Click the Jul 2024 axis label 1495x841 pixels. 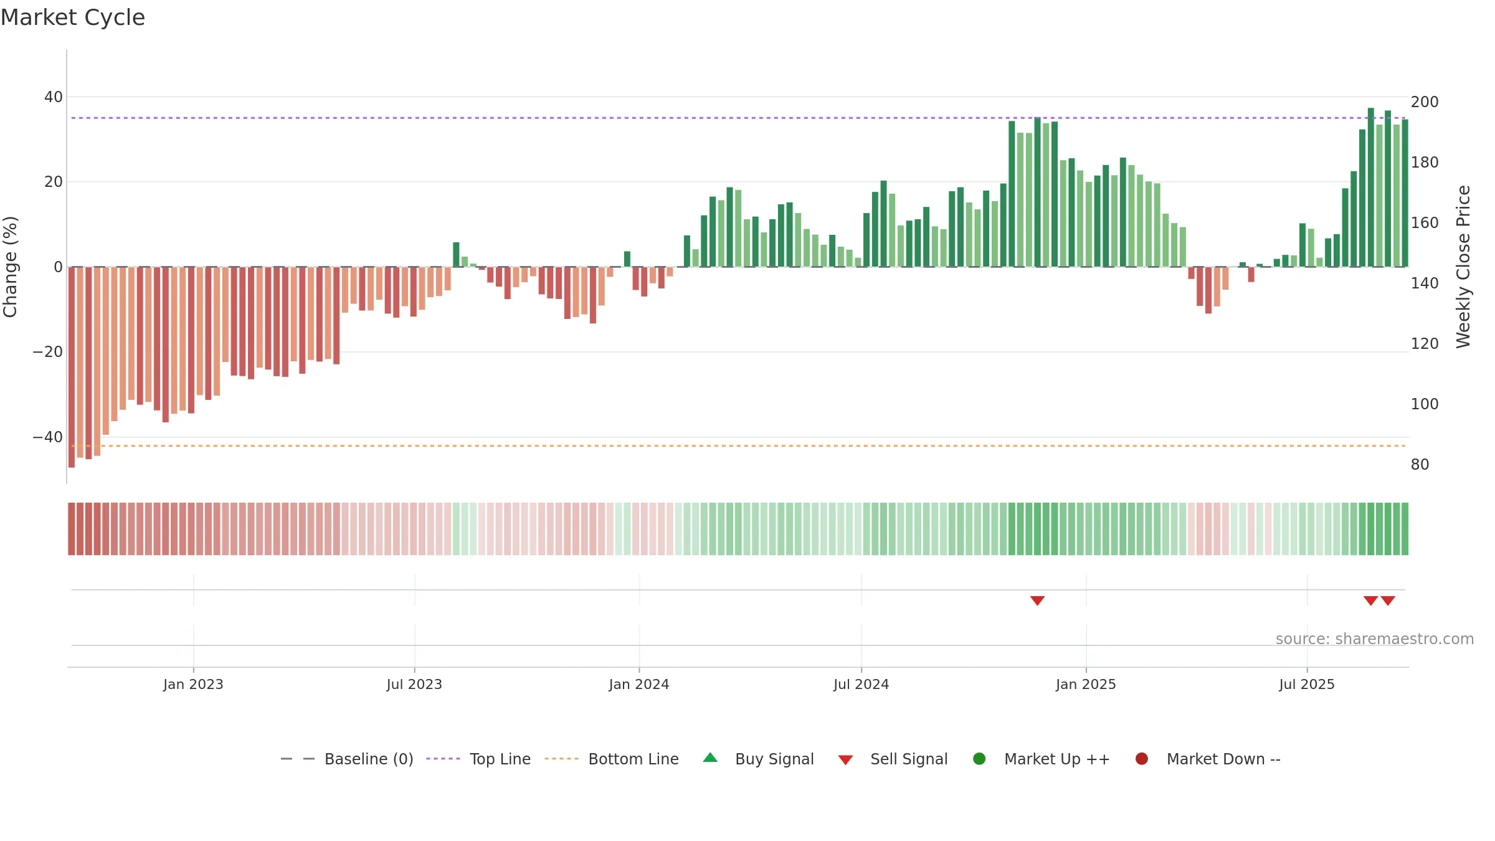(x=861, y=684)
